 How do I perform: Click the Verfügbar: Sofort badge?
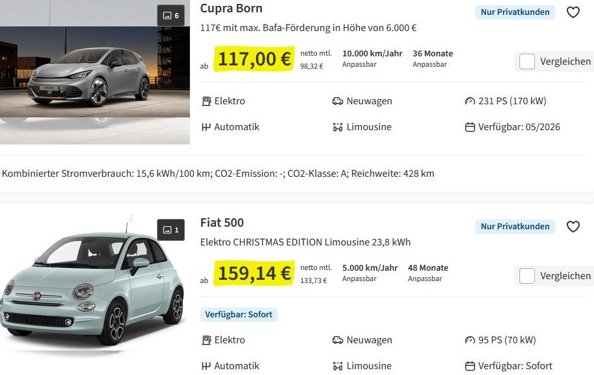click(239, 314)
